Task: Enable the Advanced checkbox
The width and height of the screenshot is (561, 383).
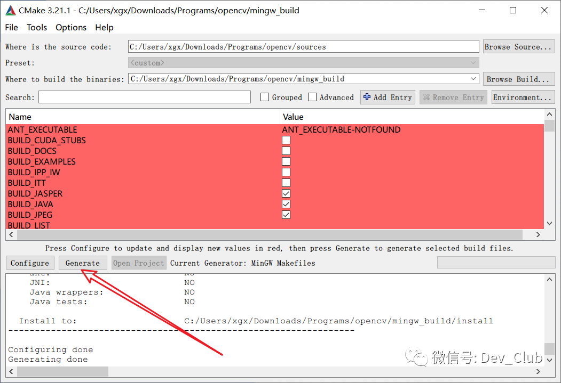Action: (x=312, y=97)
